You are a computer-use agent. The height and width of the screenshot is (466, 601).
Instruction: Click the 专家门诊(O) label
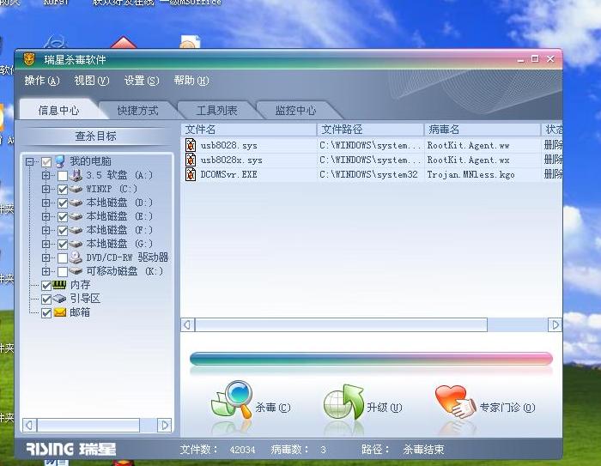(x=507, y=408)
